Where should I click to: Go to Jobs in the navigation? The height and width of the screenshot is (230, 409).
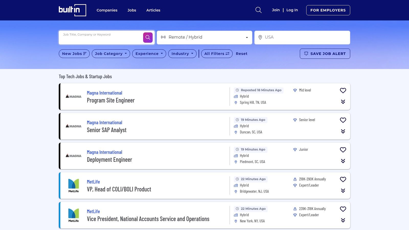pyautogui.click(x=132, y=10)
